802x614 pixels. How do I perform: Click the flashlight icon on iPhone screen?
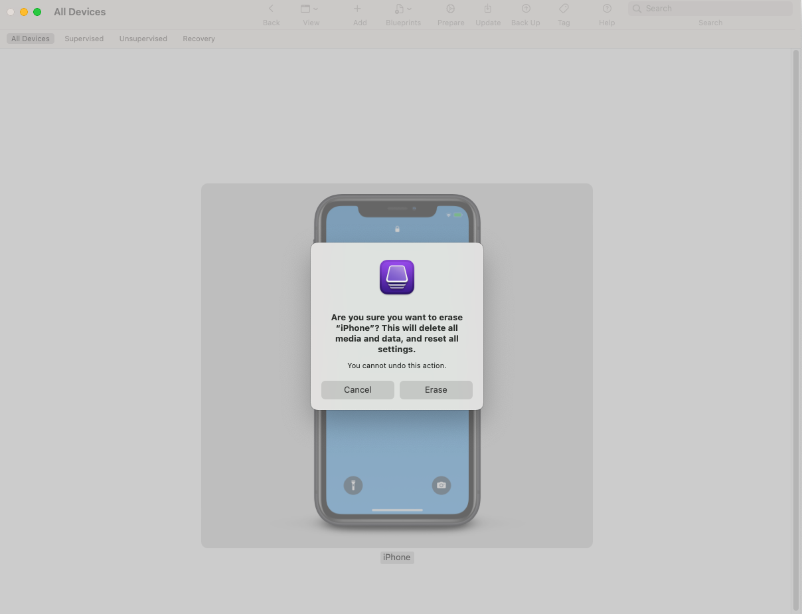coord(353,485)
